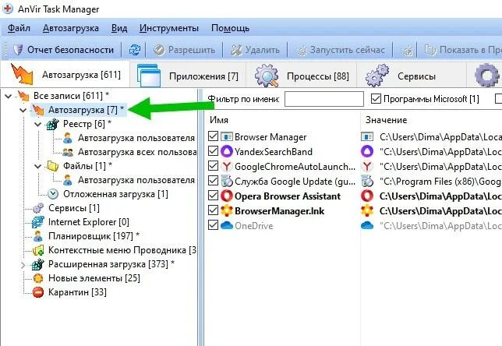
Task: Select Отложенная загрузка [1] tree item
Action: coord(115,194)
